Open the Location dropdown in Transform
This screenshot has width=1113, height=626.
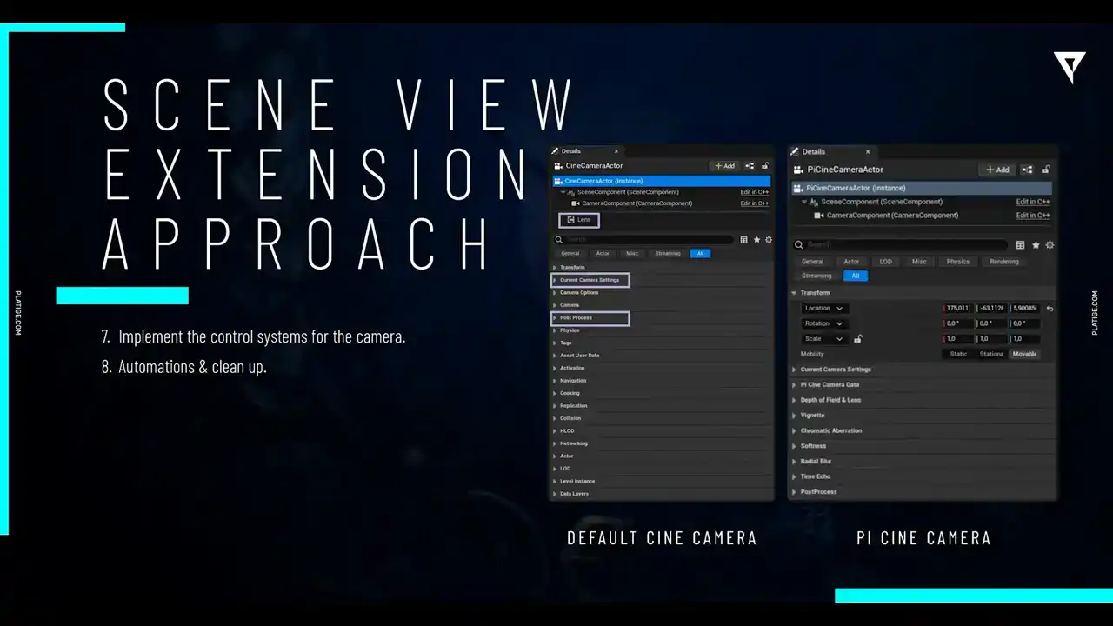pos(823,308)
